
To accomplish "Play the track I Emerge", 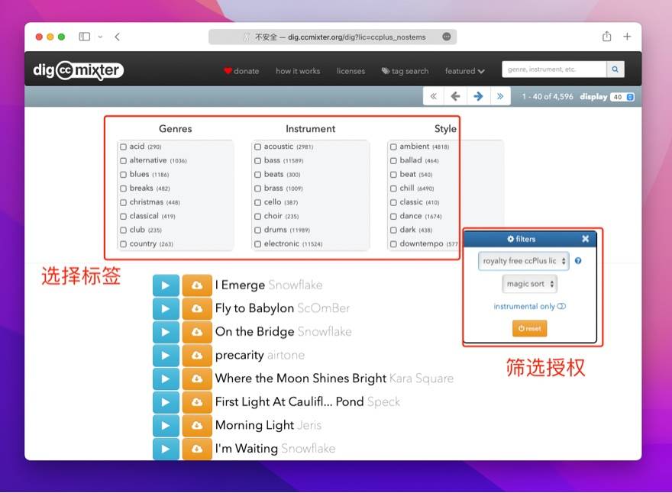I will 166,285.
